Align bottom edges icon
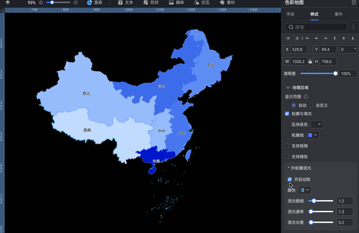The height and width of the screenshot is (233, 359). pyautogui.click(x=353, y=38)
